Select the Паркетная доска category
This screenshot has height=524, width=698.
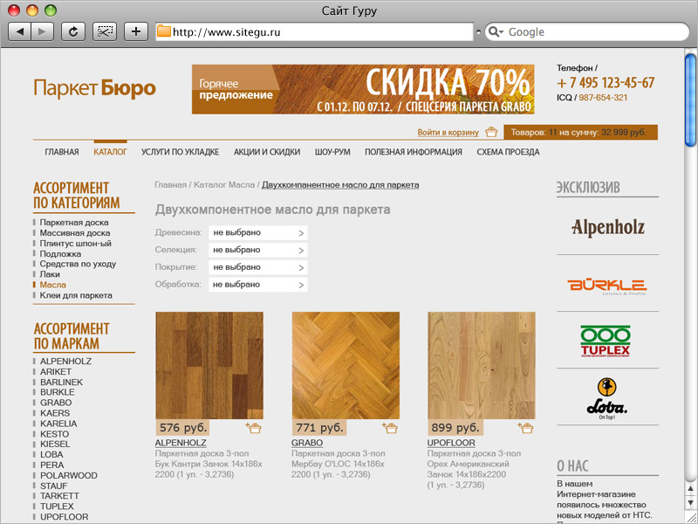(74, 223)
